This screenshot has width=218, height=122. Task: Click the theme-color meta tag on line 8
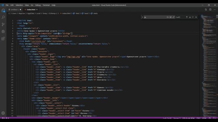38,39
